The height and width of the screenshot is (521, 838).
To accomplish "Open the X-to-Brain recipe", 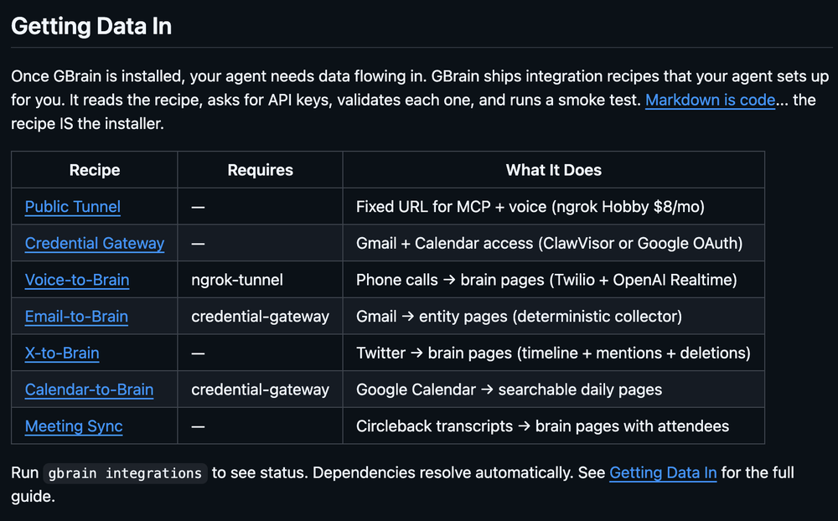I will 62,353.
